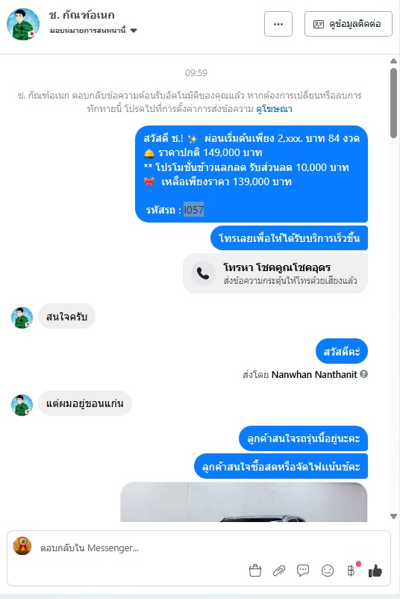Open the ดูโฆษณา link
The image size is (400, 599).
click(x=274, y=109)
